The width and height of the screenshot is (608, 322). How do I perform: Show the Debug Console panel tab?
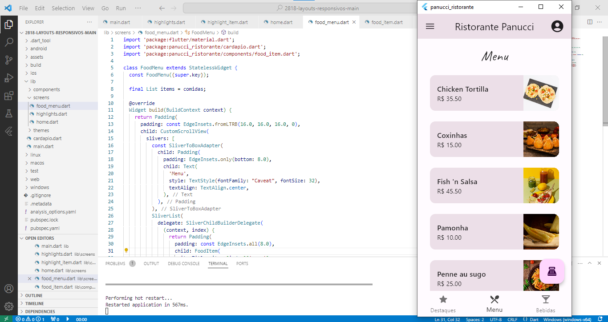(x=184, y=263)
